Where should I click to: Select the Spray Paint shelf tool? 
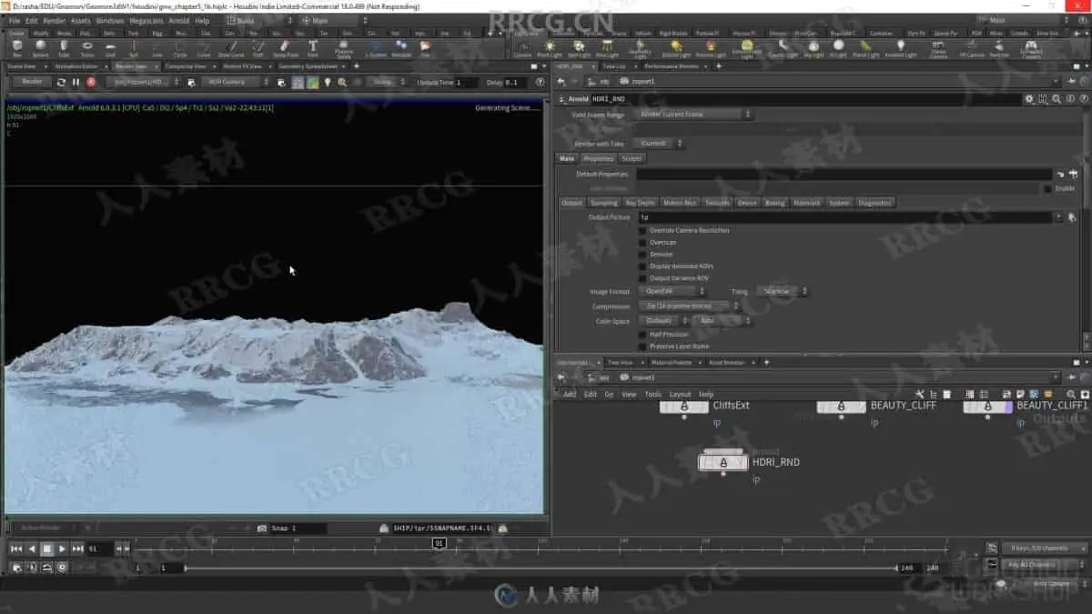pos(284,47)
